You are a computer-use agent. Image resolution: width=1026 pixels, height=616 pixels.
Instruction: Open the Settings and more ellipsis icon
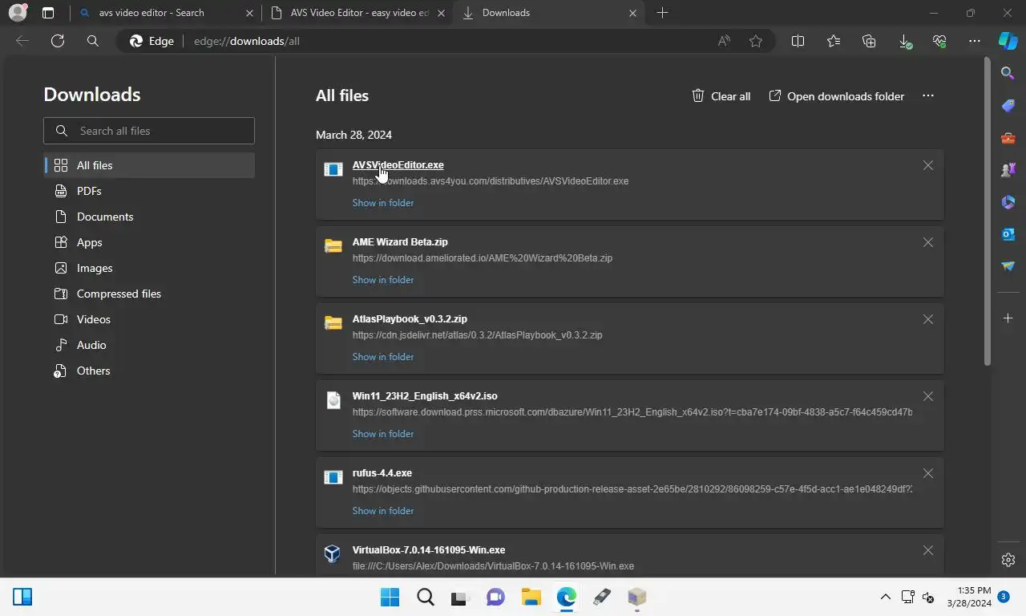tap(975, 41)
